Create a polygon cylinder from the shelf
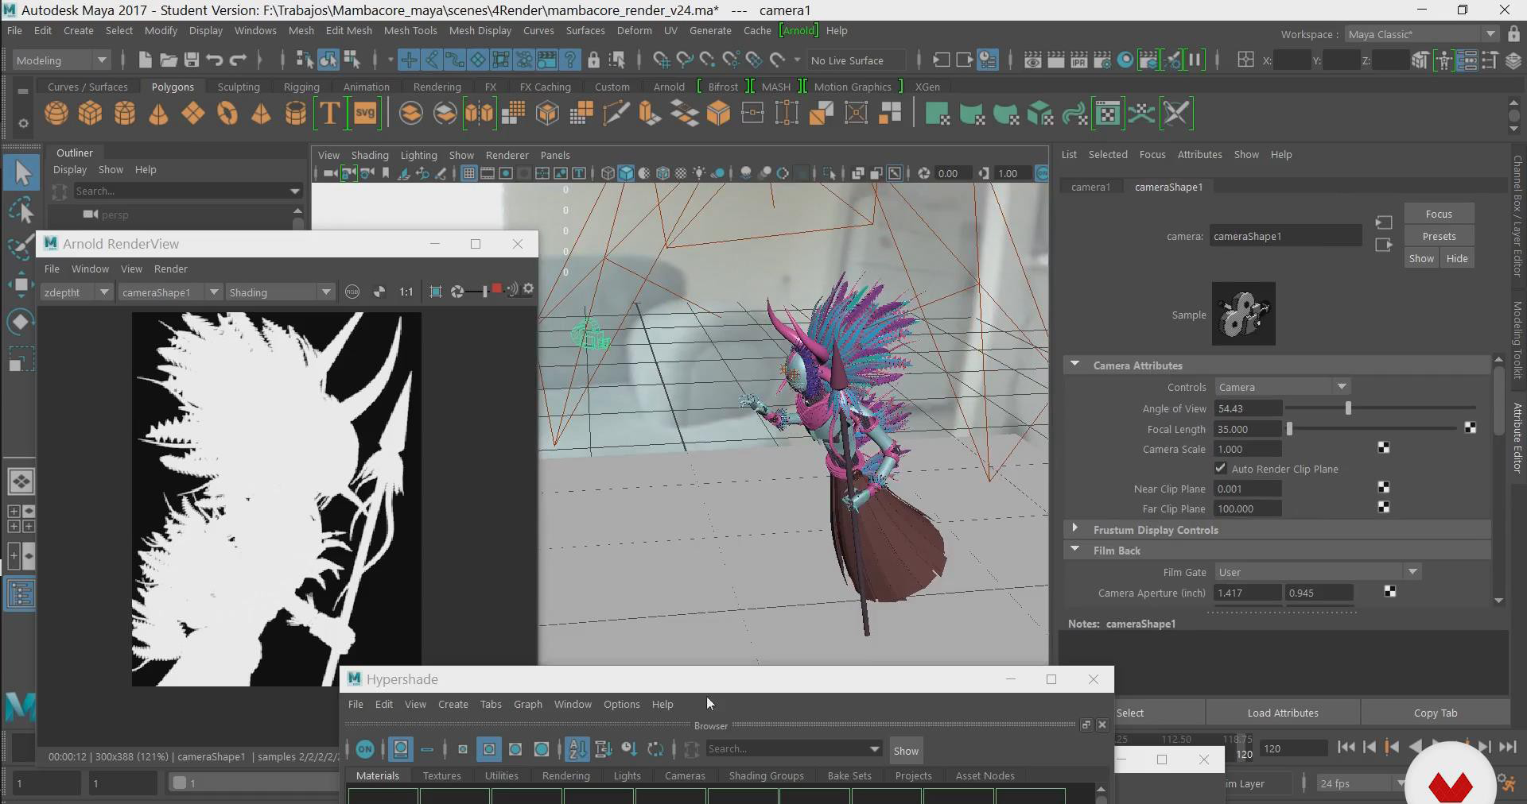This screenshot has width=1527, height=804. [x=125, y=114]
